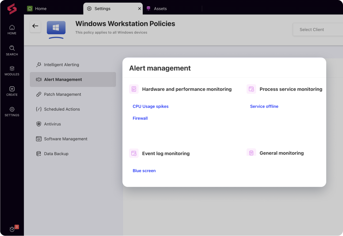Switch to the Assets tab

coord(160,8)
